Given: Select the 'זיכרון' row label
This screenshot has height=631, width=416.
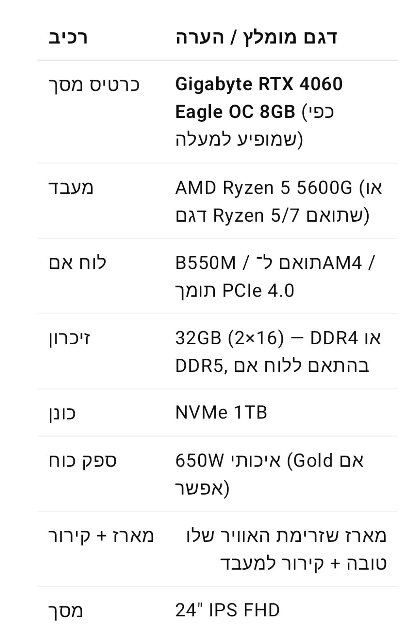Looking at the screenshot, I should pos(69,338).
